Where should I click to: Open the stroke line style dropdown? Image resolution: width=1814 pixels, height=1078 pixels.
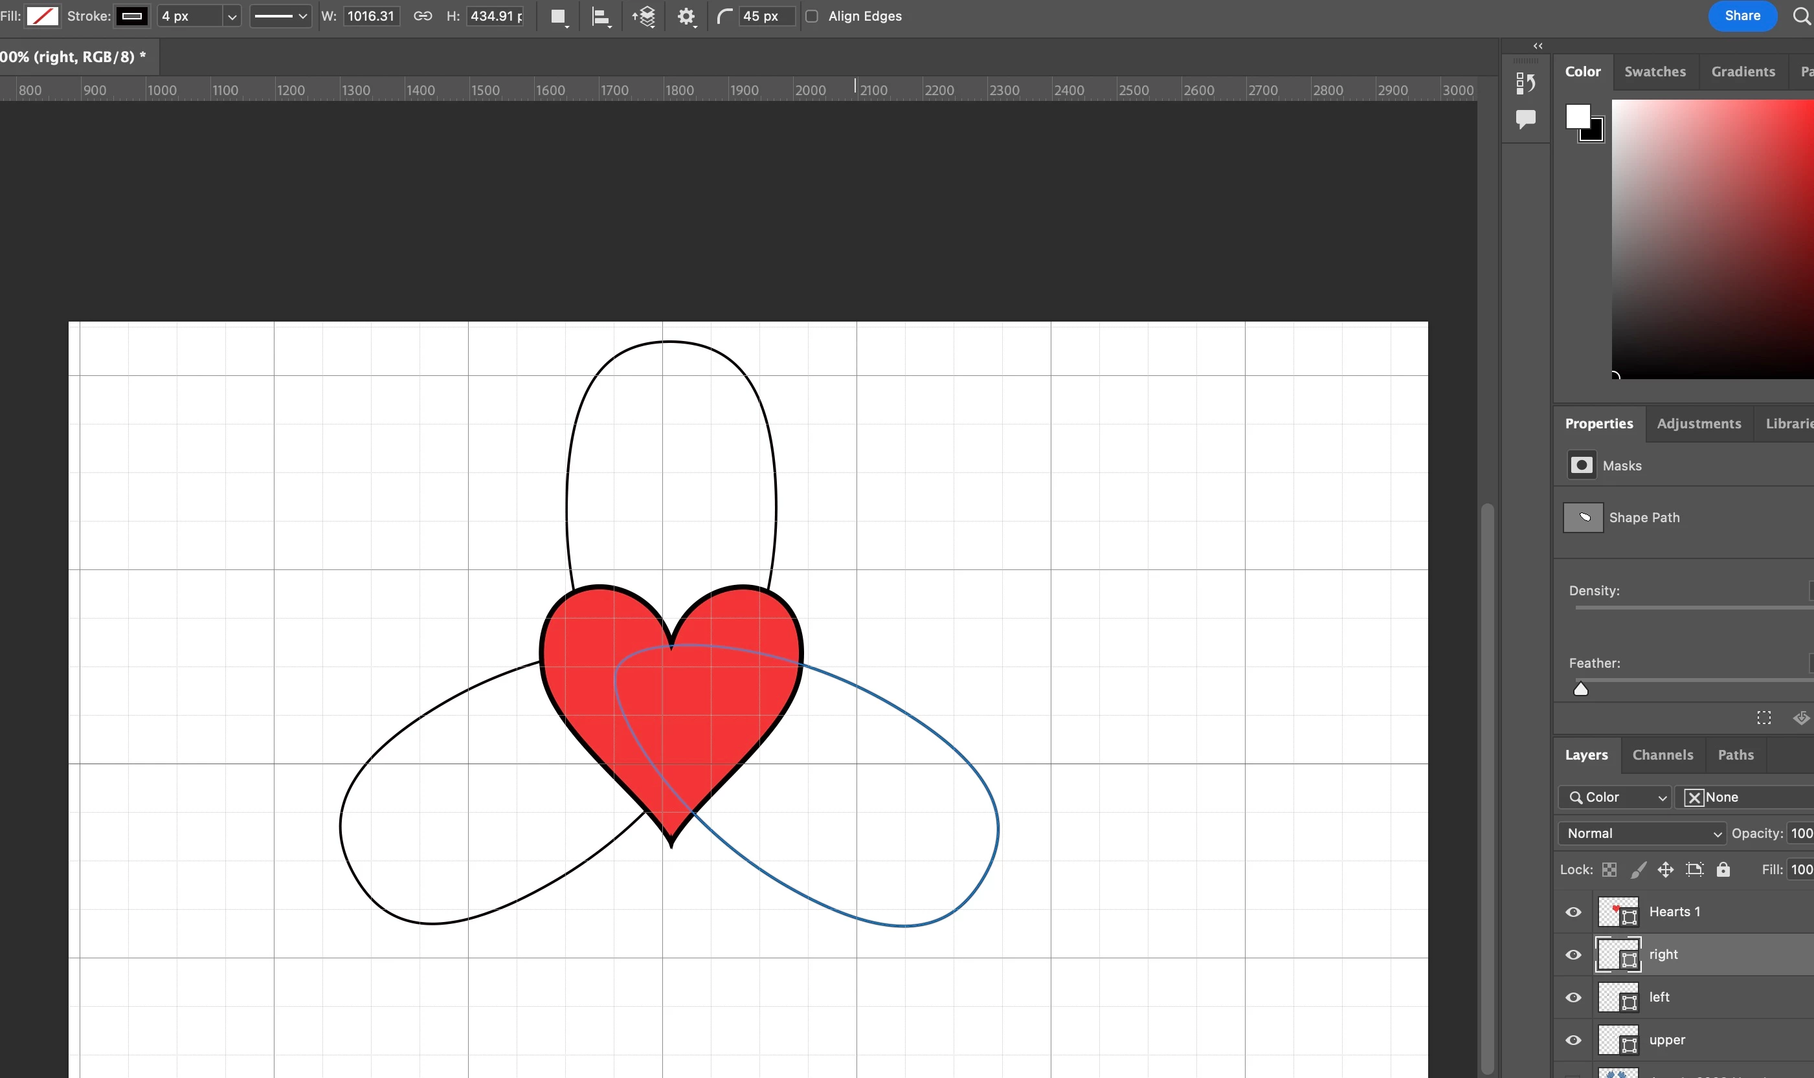280,16
